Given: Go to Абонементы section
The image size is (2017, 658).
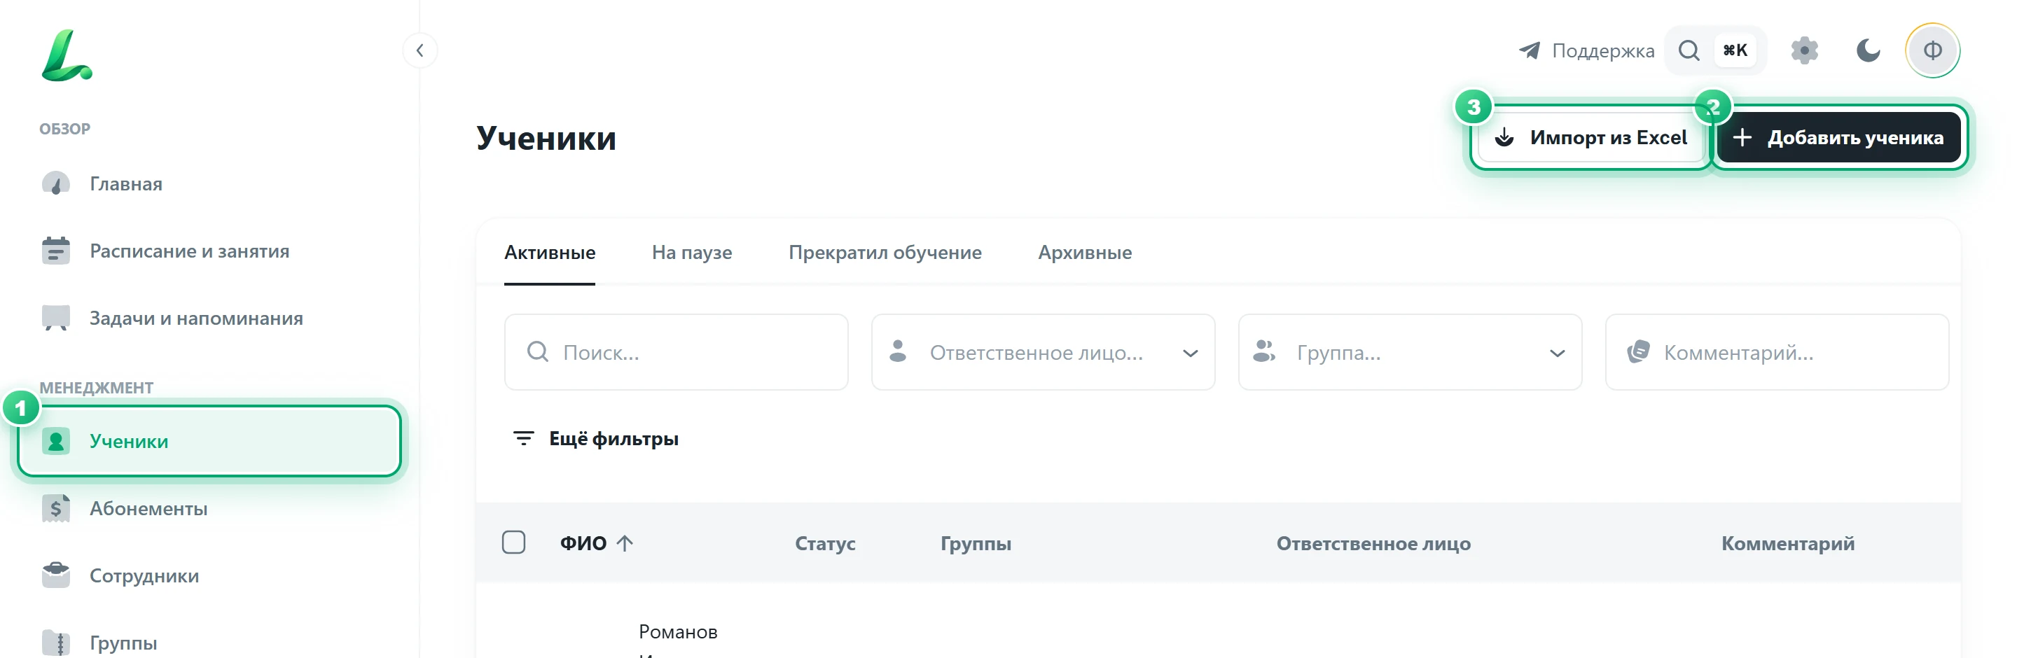Looking at the screenshot, I should 210,509.
